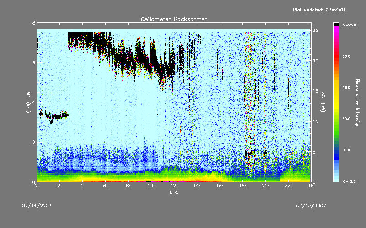The width and height of the screenshot is (366, 228).
Task: Click the 'Backscatter Intensity' colorbar label
Action: [357, 103]
